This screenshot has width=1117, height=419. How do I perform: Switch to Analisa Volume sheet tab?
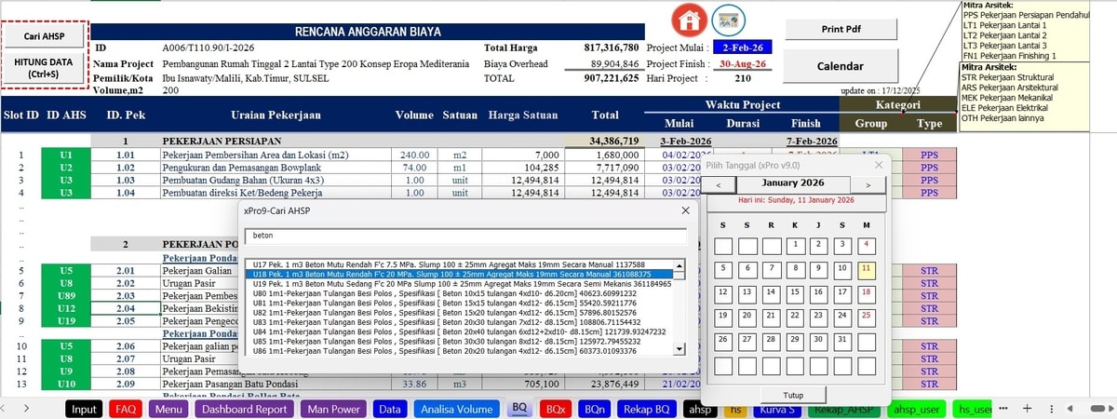(x=457, y=408)
